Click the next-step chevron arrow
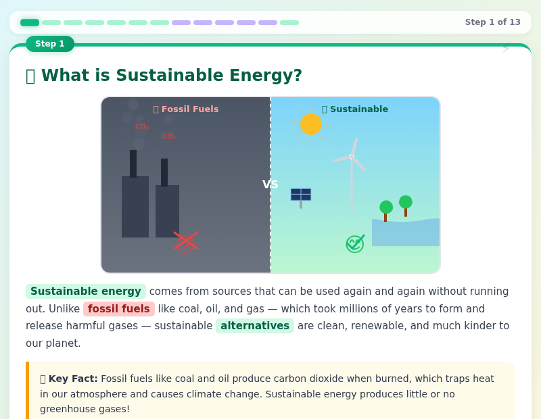The height and width of the screenshot is (419, 541). click(x=506, y=48)
